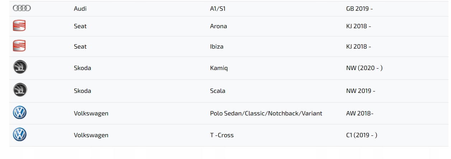Screen dimensions: 451x159
Task: Open the Ibiza model entry
Action: tap(216, 46)
